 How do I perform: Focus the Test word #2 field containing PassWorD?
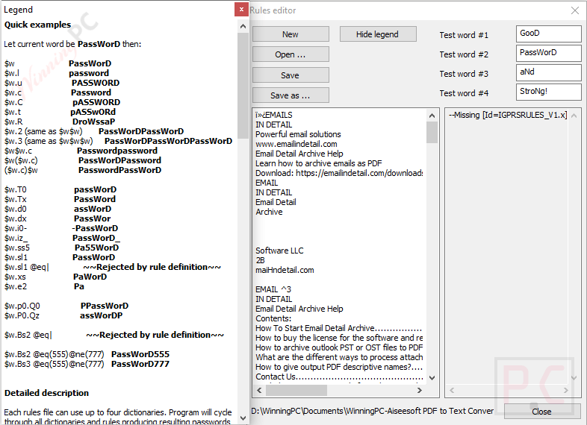(548, 53)
